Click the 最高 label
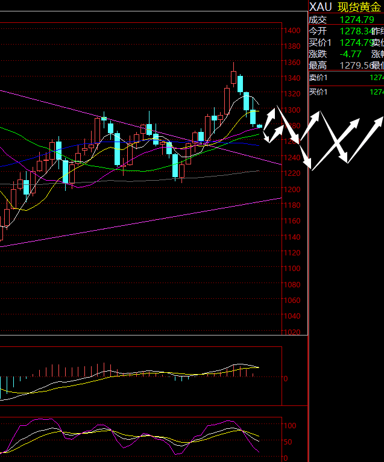 point(318,66)
